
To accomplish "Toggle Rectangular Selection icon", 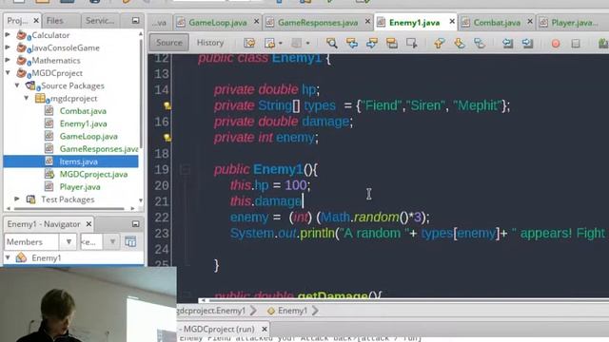I will coord(412,43).
